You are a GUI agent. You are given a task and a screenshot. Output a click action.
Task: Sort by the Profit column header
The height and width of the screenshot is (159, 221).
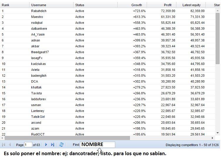(161, 5)
